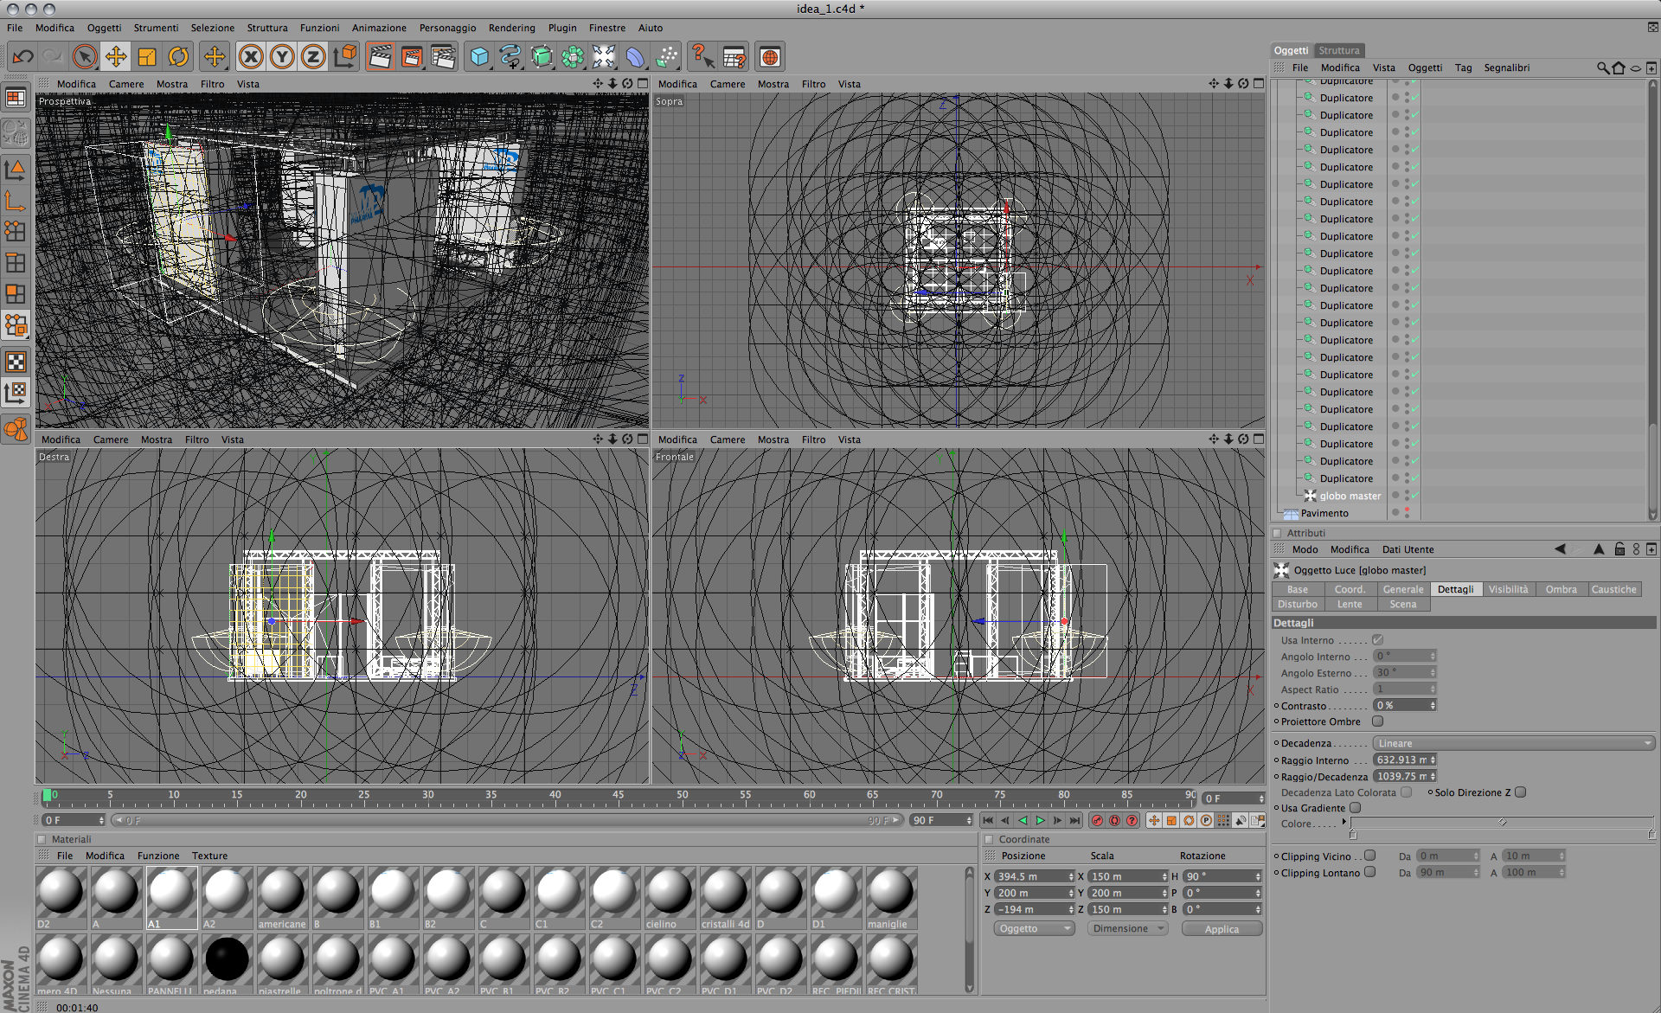Select the Scale tool
Image resolution: width=1661 pixels, height=1013 pixels.
coord(147,57)
